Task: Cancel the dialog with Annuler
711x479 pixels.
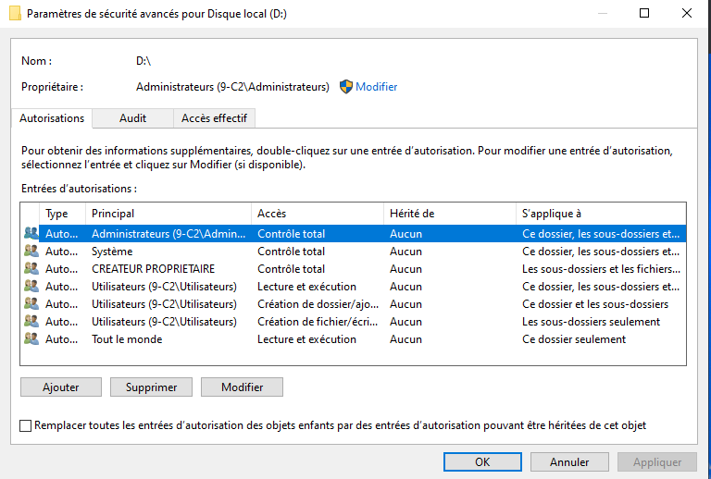Action: [x=569, y=461]
